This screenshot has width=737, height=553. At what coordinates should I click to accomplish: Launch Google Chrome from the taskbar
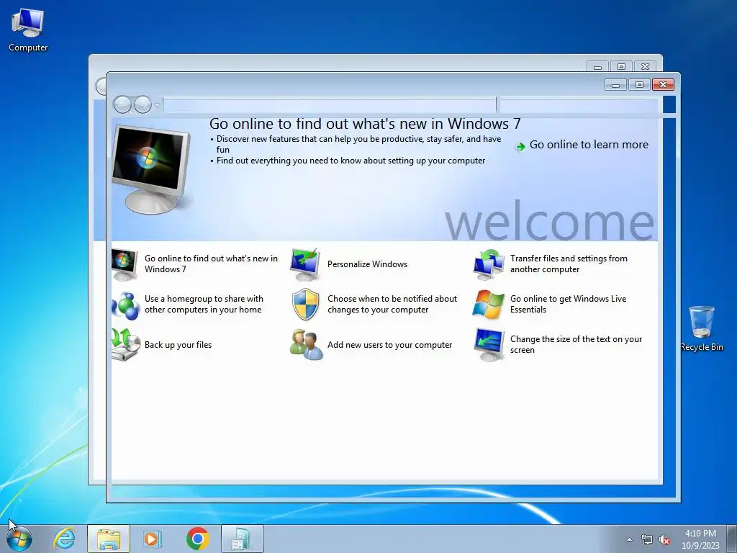(197, 539)
